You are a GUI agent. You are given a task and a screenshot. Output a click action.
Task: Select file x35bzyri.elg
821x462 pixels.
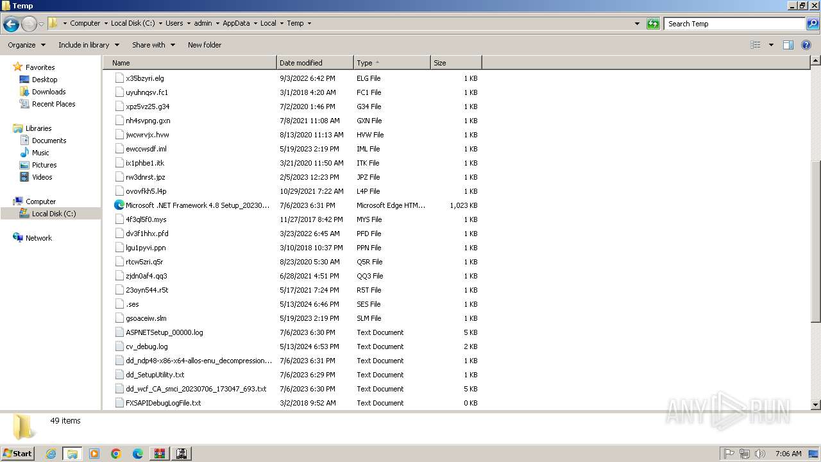click(x=145, y=78)
